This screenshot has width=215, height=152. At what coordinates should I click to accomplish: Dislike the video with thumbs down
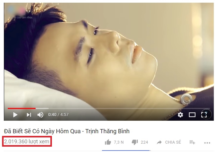coord(135,142)
